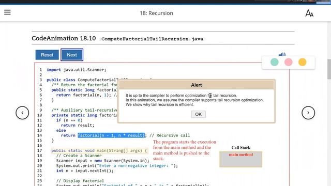Click line 17 main method declaration

(x=99, y=150)
